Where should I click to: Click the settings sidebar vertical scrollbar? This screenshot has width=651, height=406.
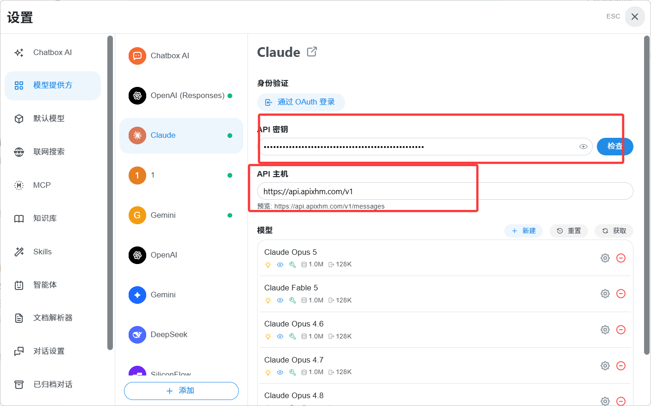click(110, 193)
